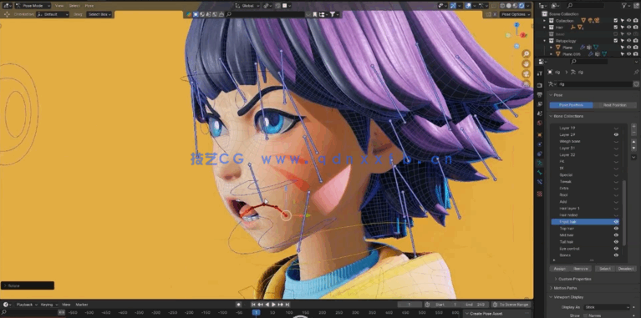Viewport: 641px width, 318px height.
Task: Open the Tool properties tab icon
Action: coord(540,73)
